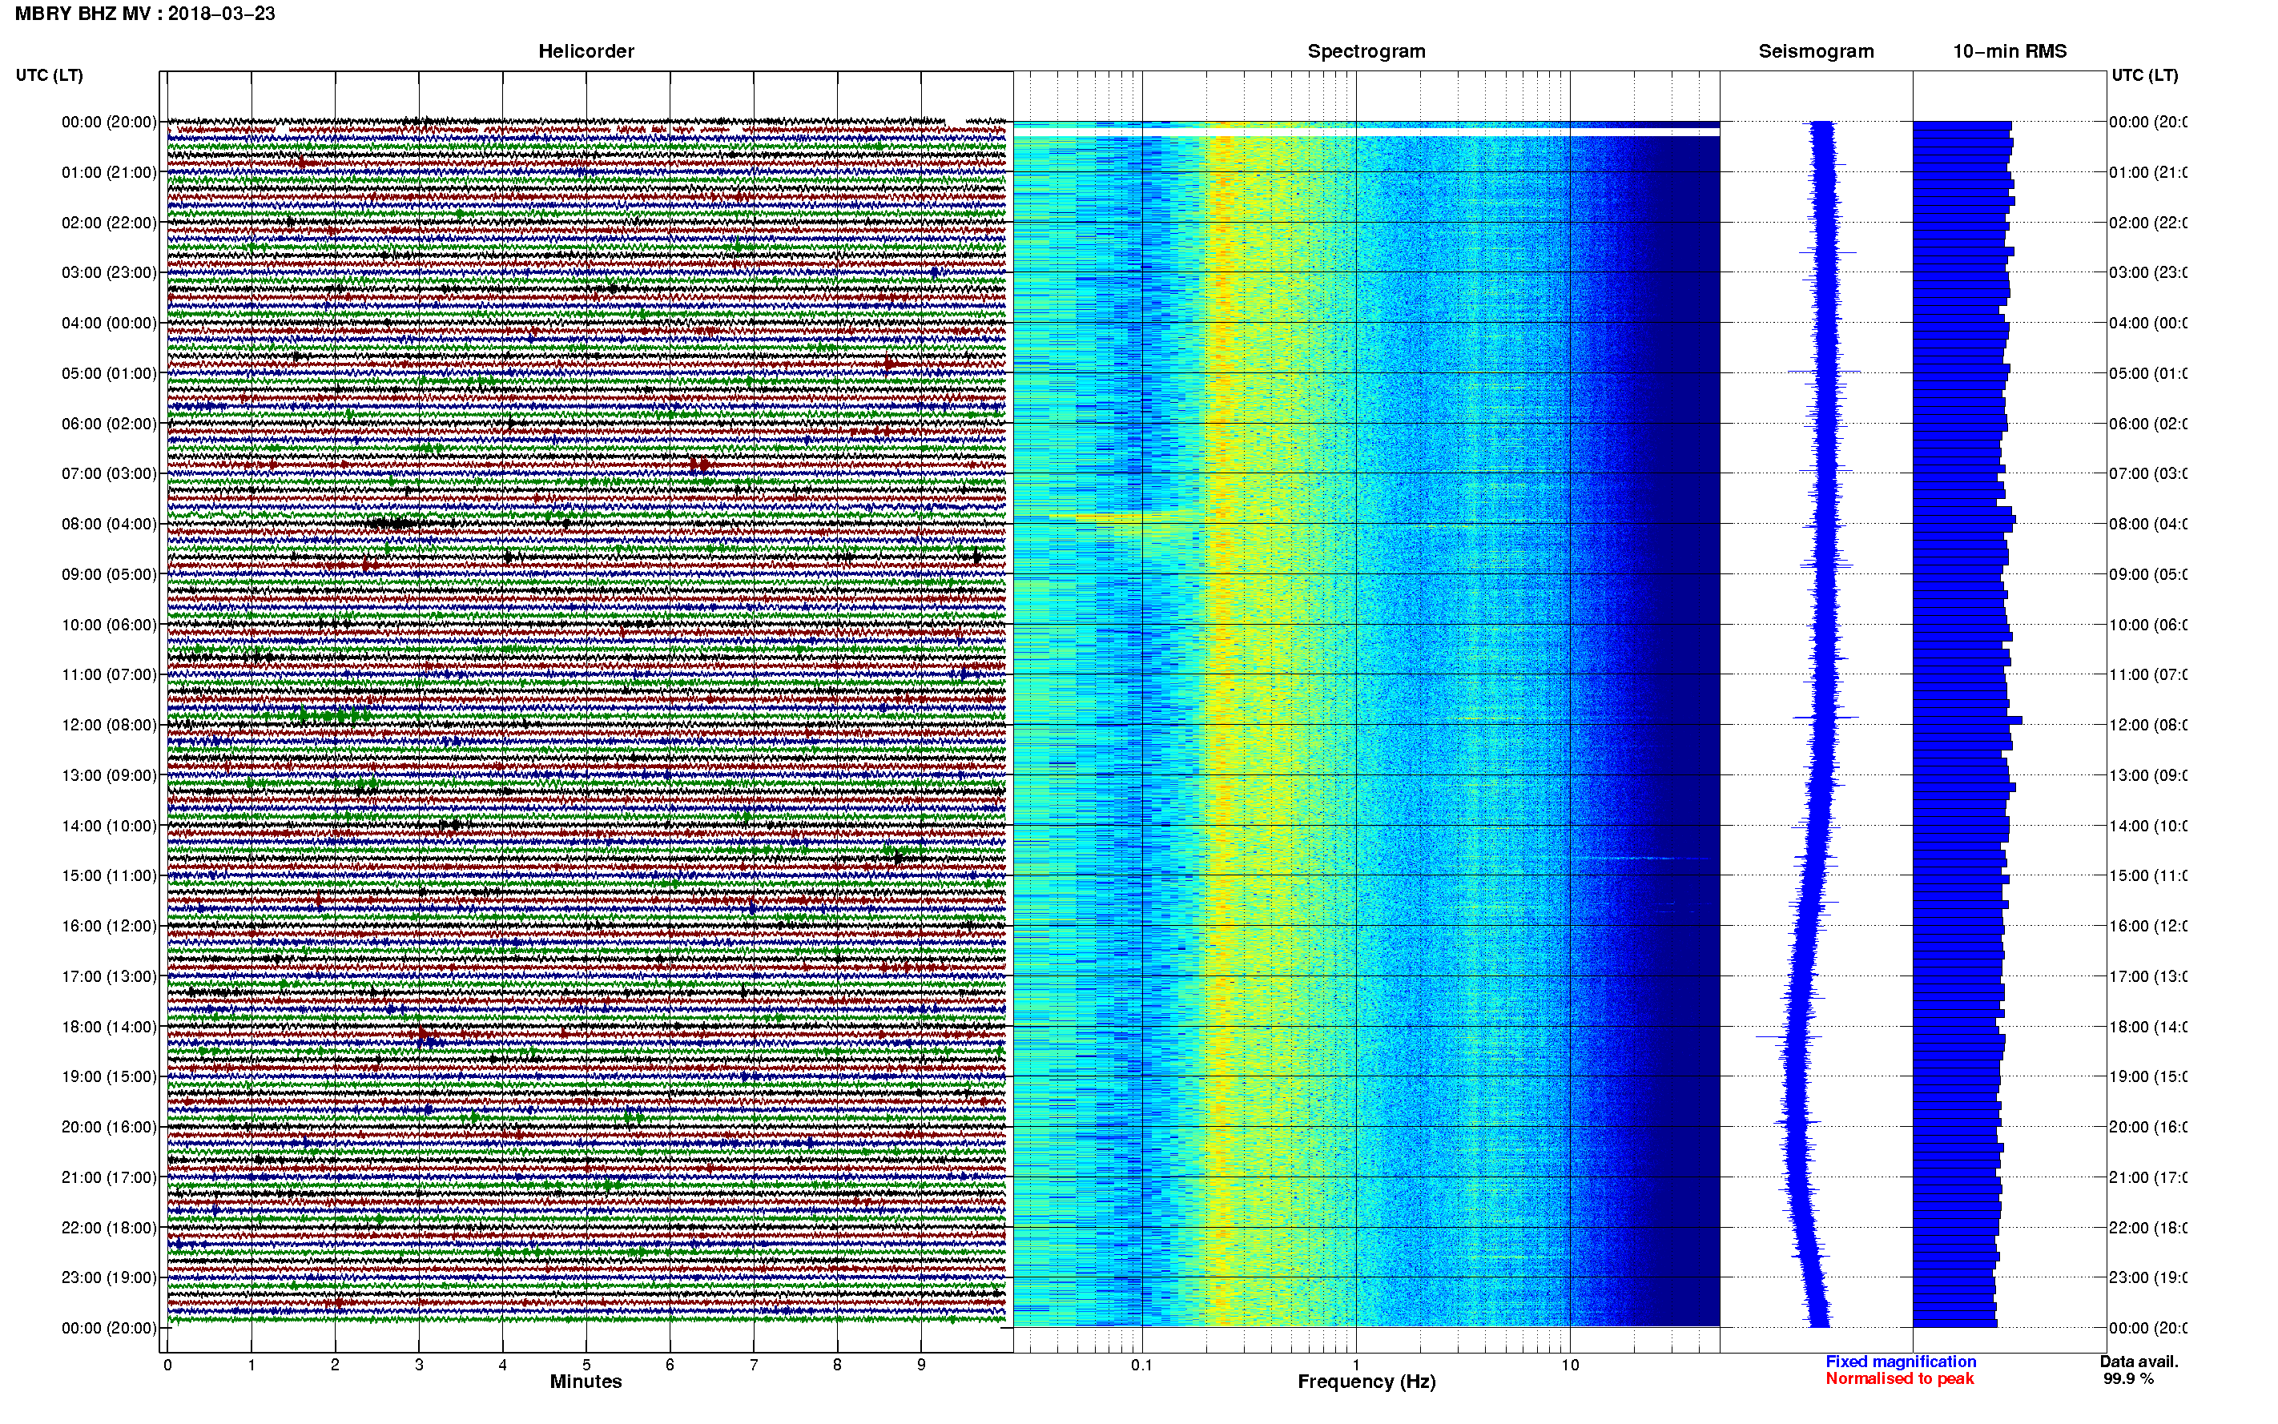Select the '07:00 (03:00)' helicorder time label
The image size is (2278, 1424).
click(x=109, y=473)
